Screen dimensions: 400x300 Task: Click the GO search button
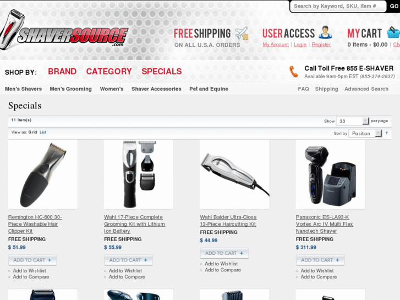pos(394,6)
